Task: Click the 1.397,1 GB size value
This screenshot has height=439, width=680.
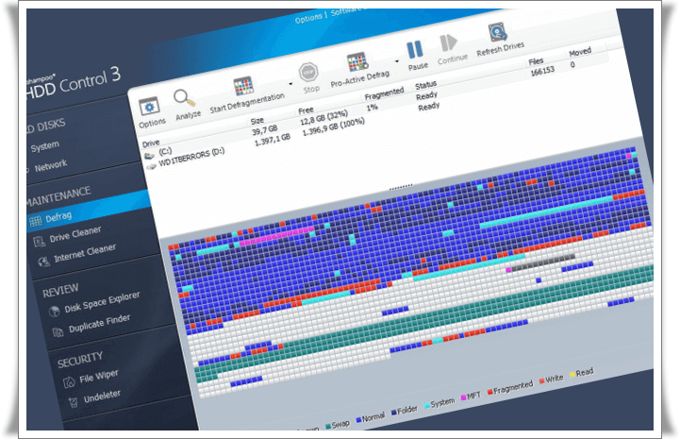Action: click(273, 140)
